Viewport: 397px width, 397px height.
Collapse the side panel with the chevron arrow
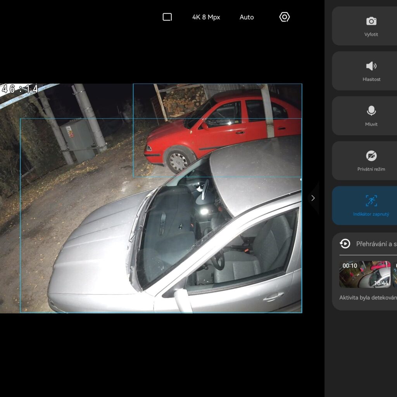(313, 198)
